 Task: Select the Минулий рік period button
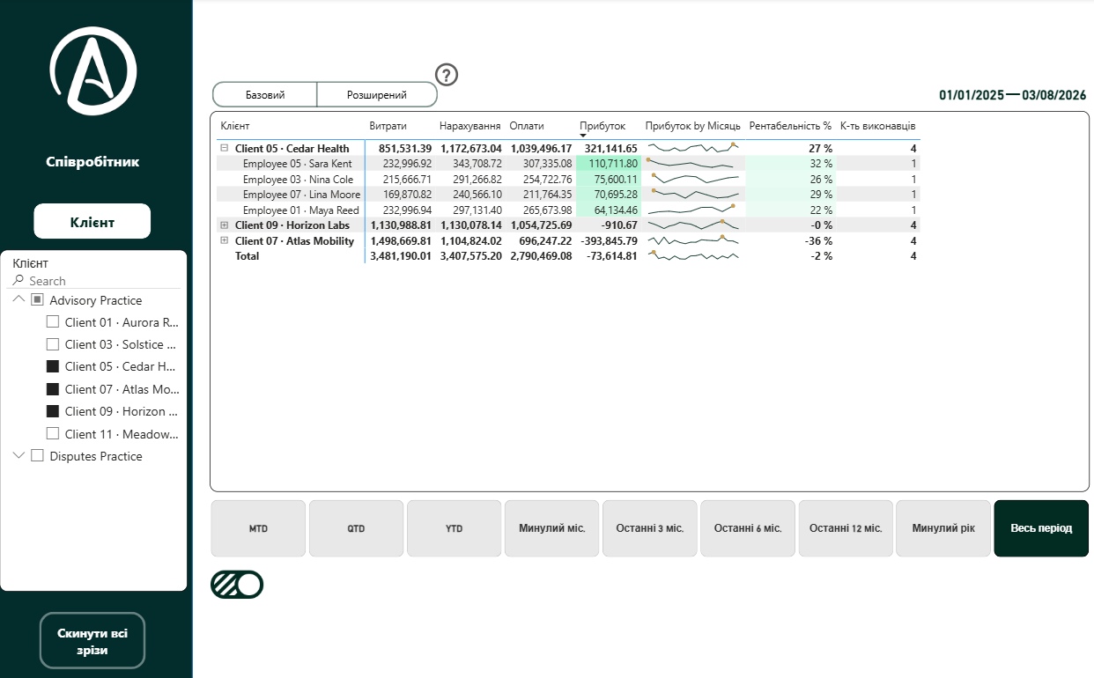coord(943,528)
